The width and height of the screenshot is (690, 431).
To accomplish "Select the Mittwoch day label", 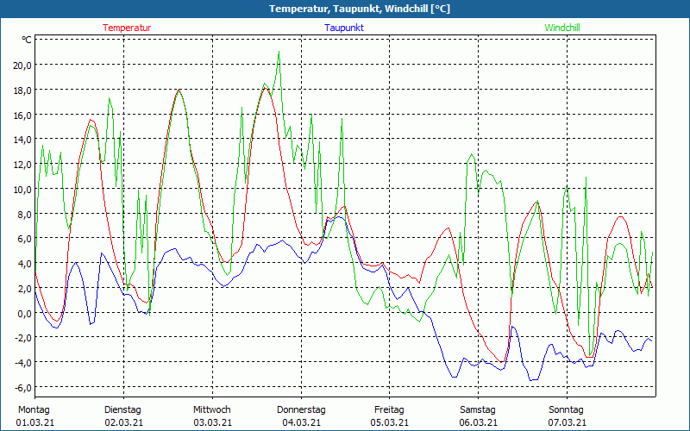I will point(211,409).
